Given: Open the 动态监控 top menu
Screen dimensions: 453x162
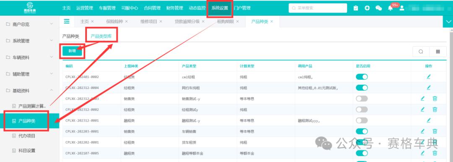Looking at the screenshot, I should [197, 8].
